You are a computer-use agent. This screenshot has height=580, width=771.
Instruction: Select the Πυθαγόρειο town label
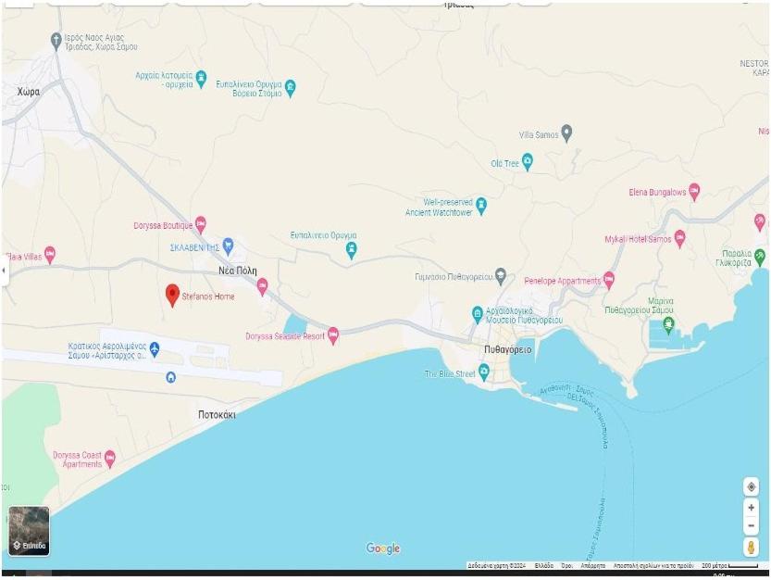pos(507,349)
